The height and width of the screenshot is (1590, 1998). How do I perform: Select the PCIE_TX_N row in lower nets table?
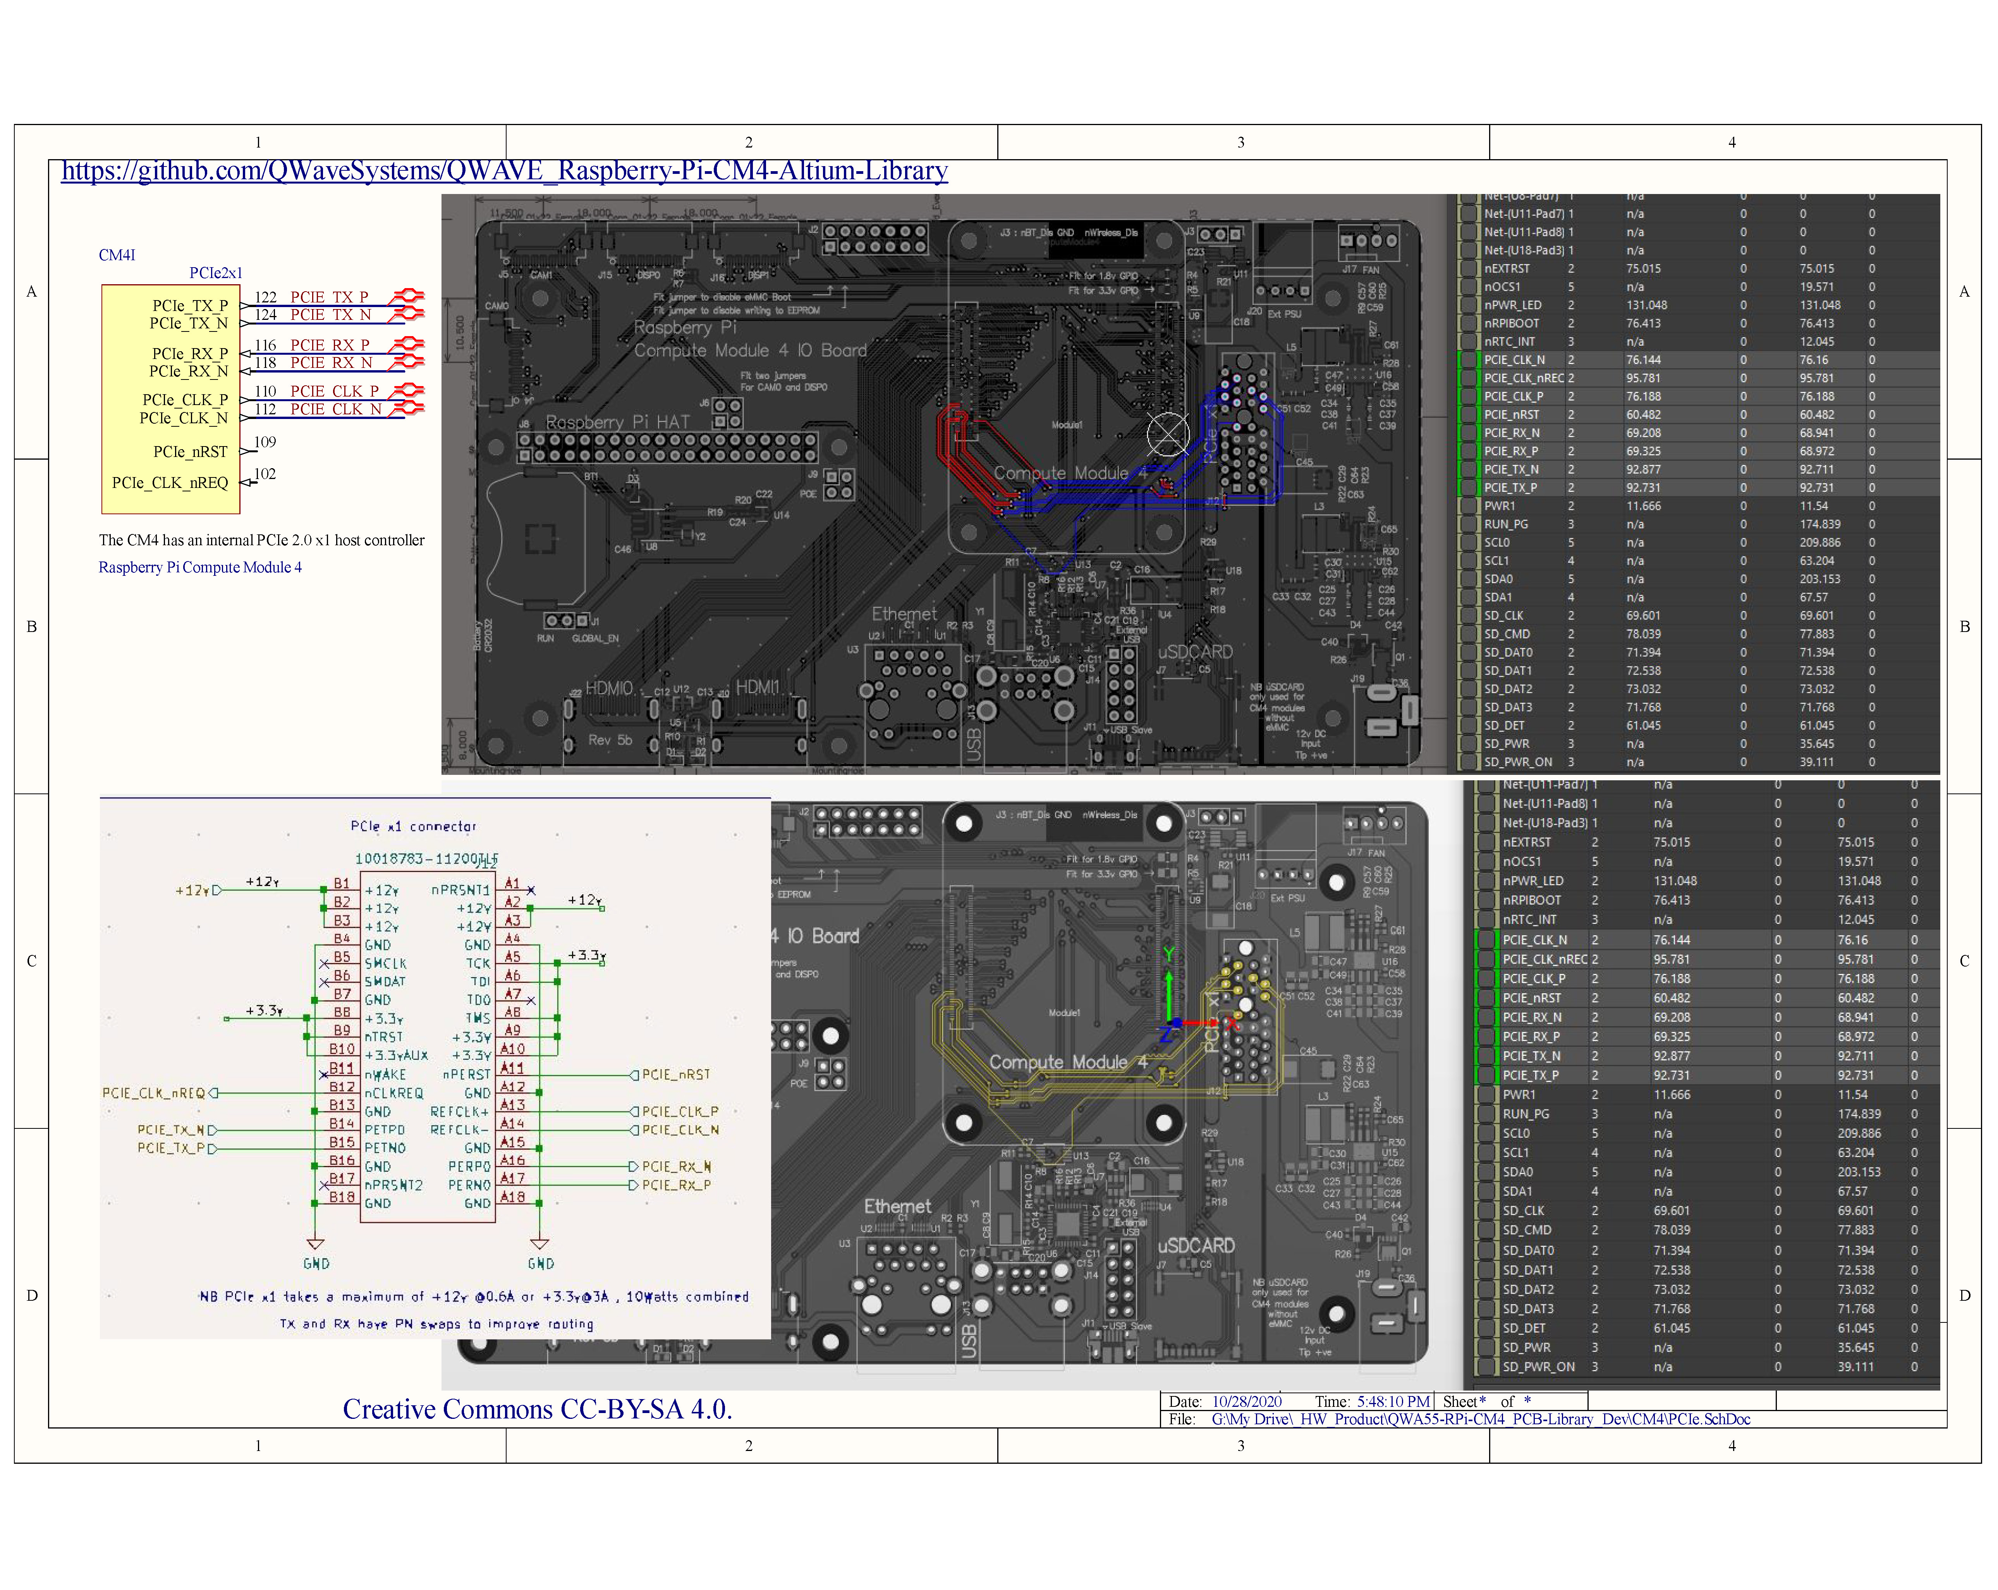click(x=1707, y=1056)
